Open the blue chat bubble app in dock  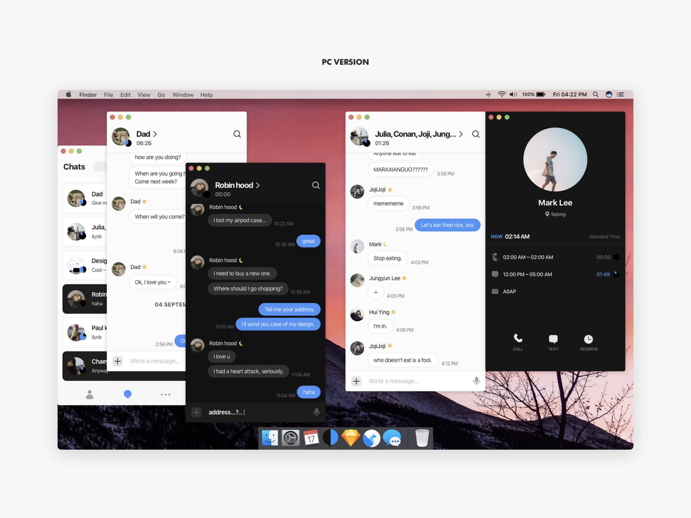[x=392, y=438]
